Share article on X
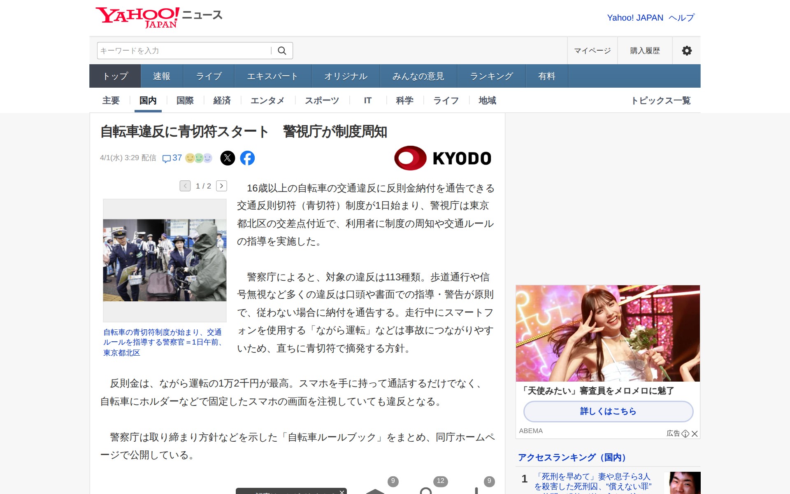 point(228,158)
